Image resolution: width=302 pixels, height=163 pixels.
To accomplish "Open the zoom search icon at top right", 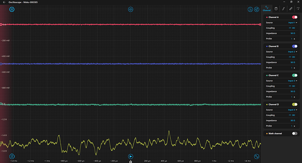I will coord(250,10).
